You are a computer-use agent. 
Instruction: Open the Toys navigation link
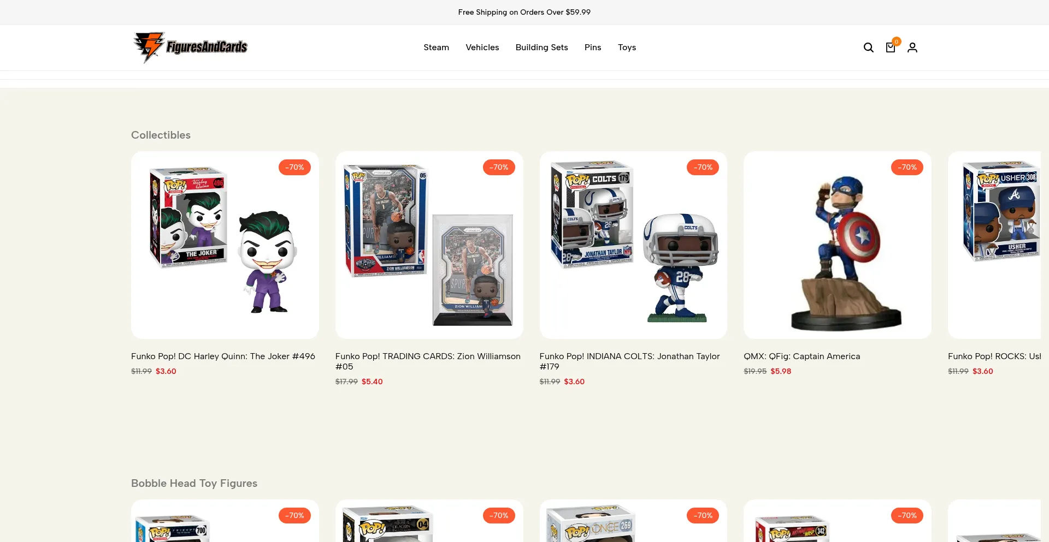point(627,47)
